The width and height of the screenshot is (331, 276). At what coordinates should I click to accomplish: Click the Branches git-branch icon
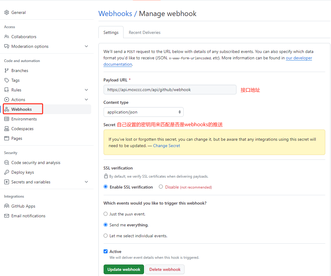7,71
